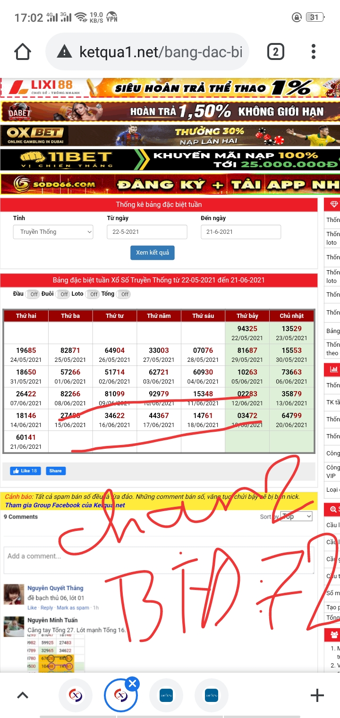Image resolution: width=340 pixels, height=718 pixels.
Task: Open the comments Sort by dropdown
Action: [296, 516]
